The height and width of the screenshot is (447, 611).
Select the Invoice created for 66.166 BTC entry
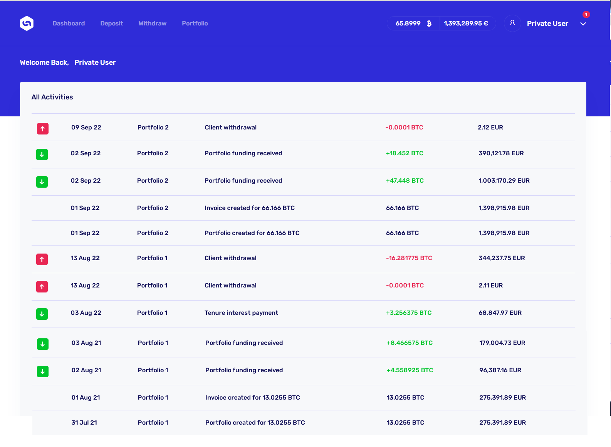(x=250, y=208)
